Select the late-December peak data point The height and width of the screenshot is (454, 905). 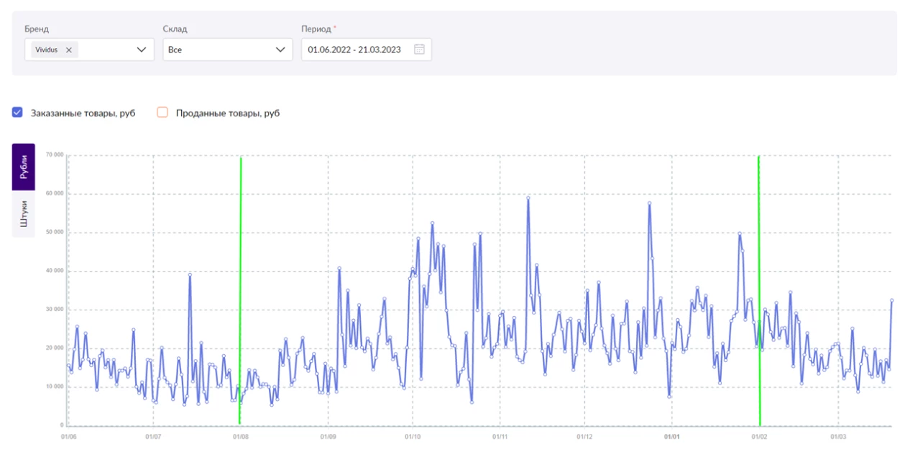pos(649,203)
